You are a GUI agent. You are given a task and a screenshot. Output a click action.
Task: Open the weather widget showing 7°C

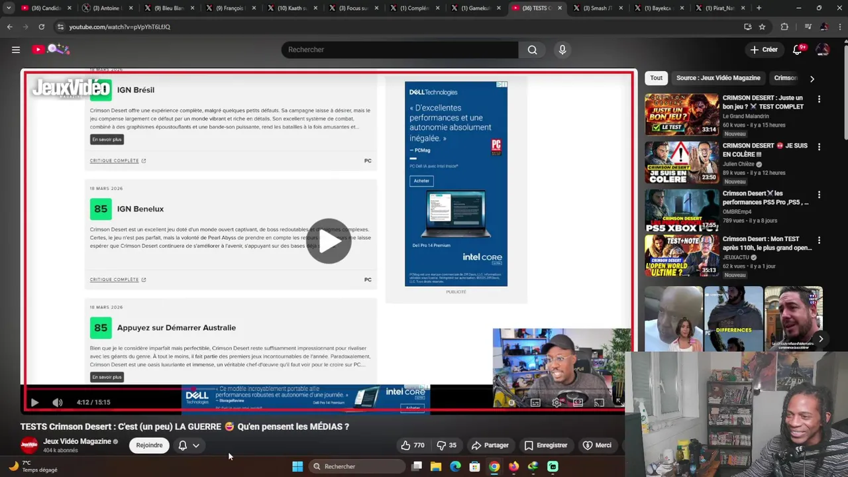click(33, 466)
